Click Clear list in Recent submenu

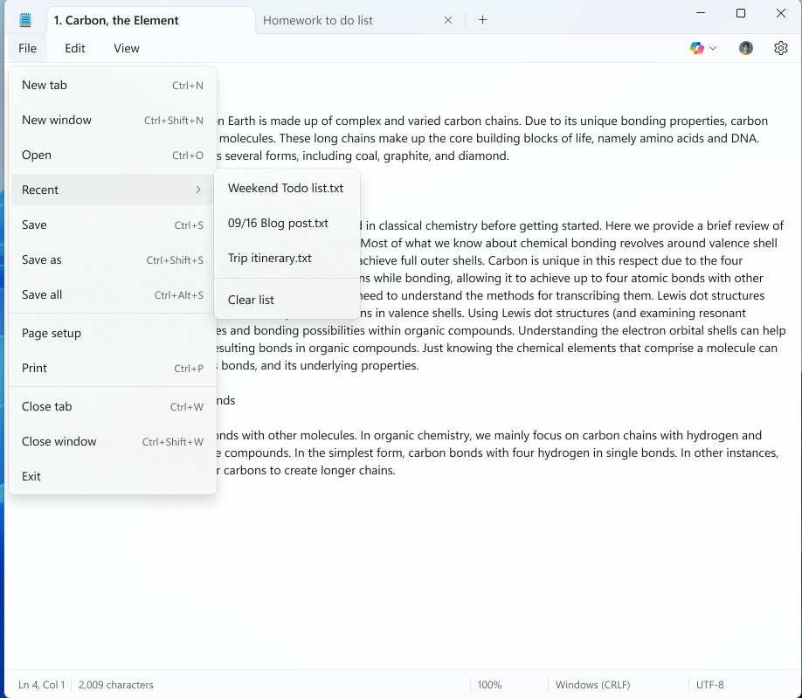tap(287, 300)
